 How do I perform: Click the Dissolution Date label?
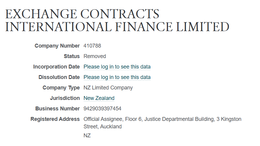tap(59, 77)
